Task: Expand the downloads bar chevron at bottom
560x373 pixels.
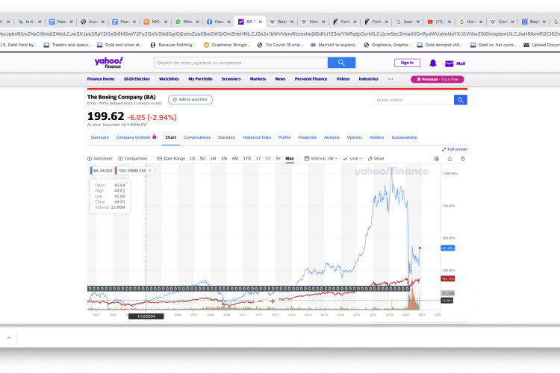Action: 9,338
